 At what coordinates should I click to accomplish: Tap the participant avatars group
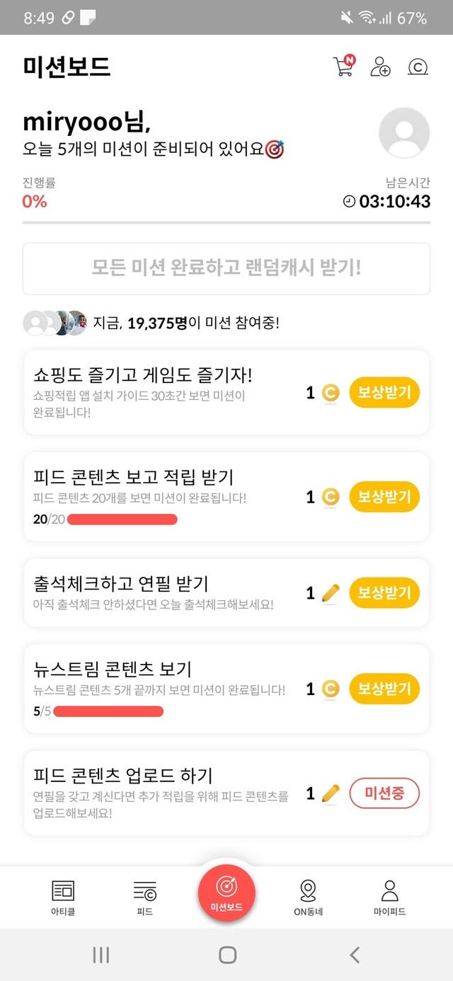tap(55, 323)
